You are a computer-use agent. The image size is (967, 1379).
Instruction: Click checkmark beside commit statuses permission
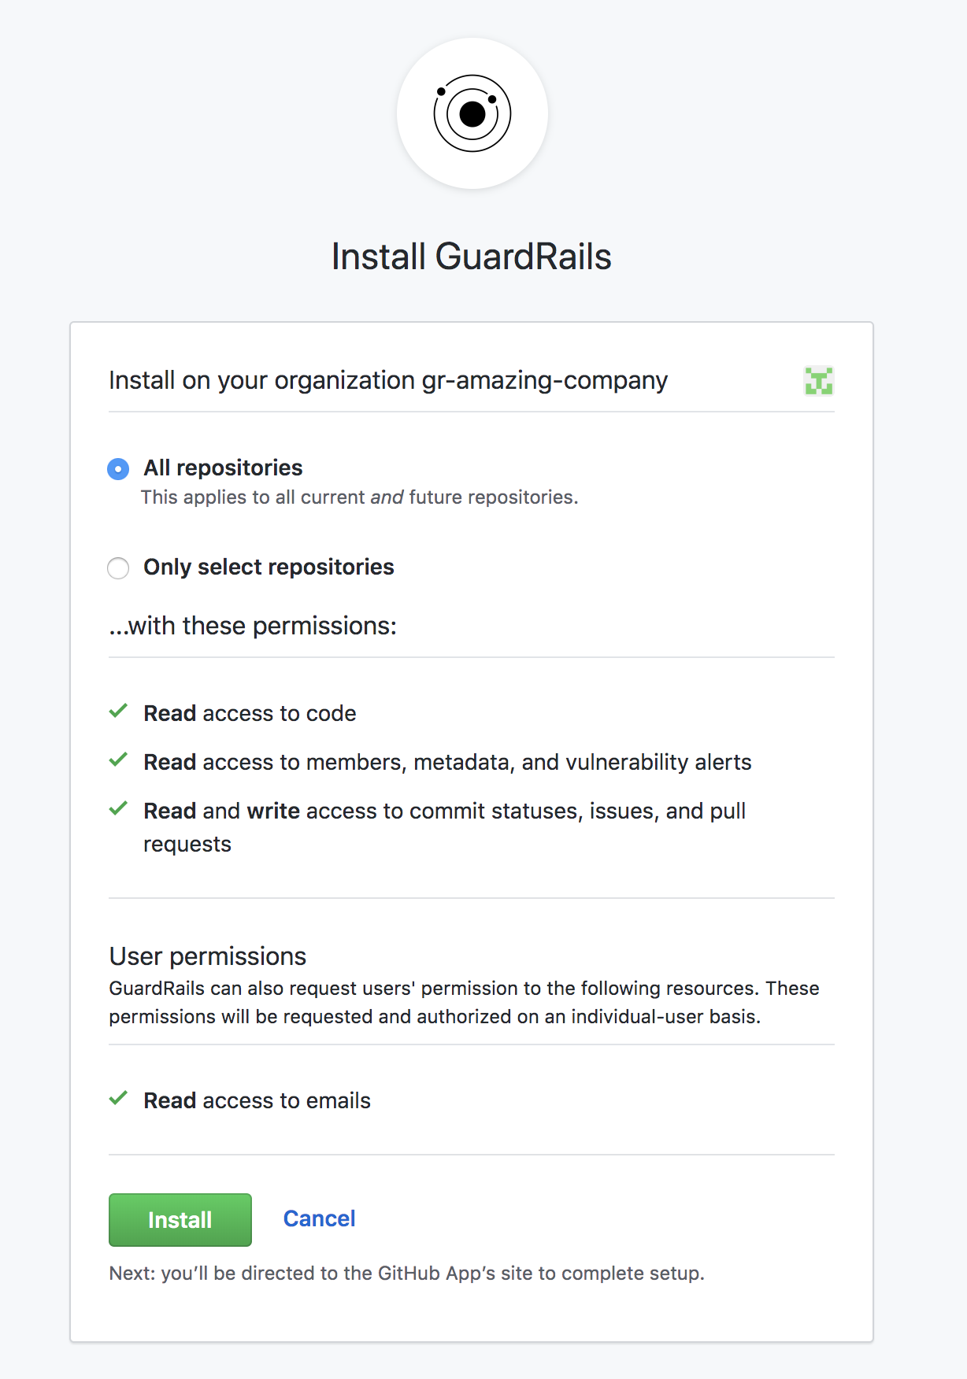click(118, 809)
